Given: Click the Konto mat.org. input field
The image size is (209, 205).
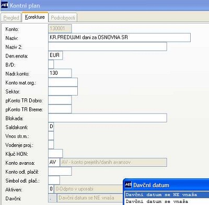Looking at the screenshot, I should [x=63, y=82].
